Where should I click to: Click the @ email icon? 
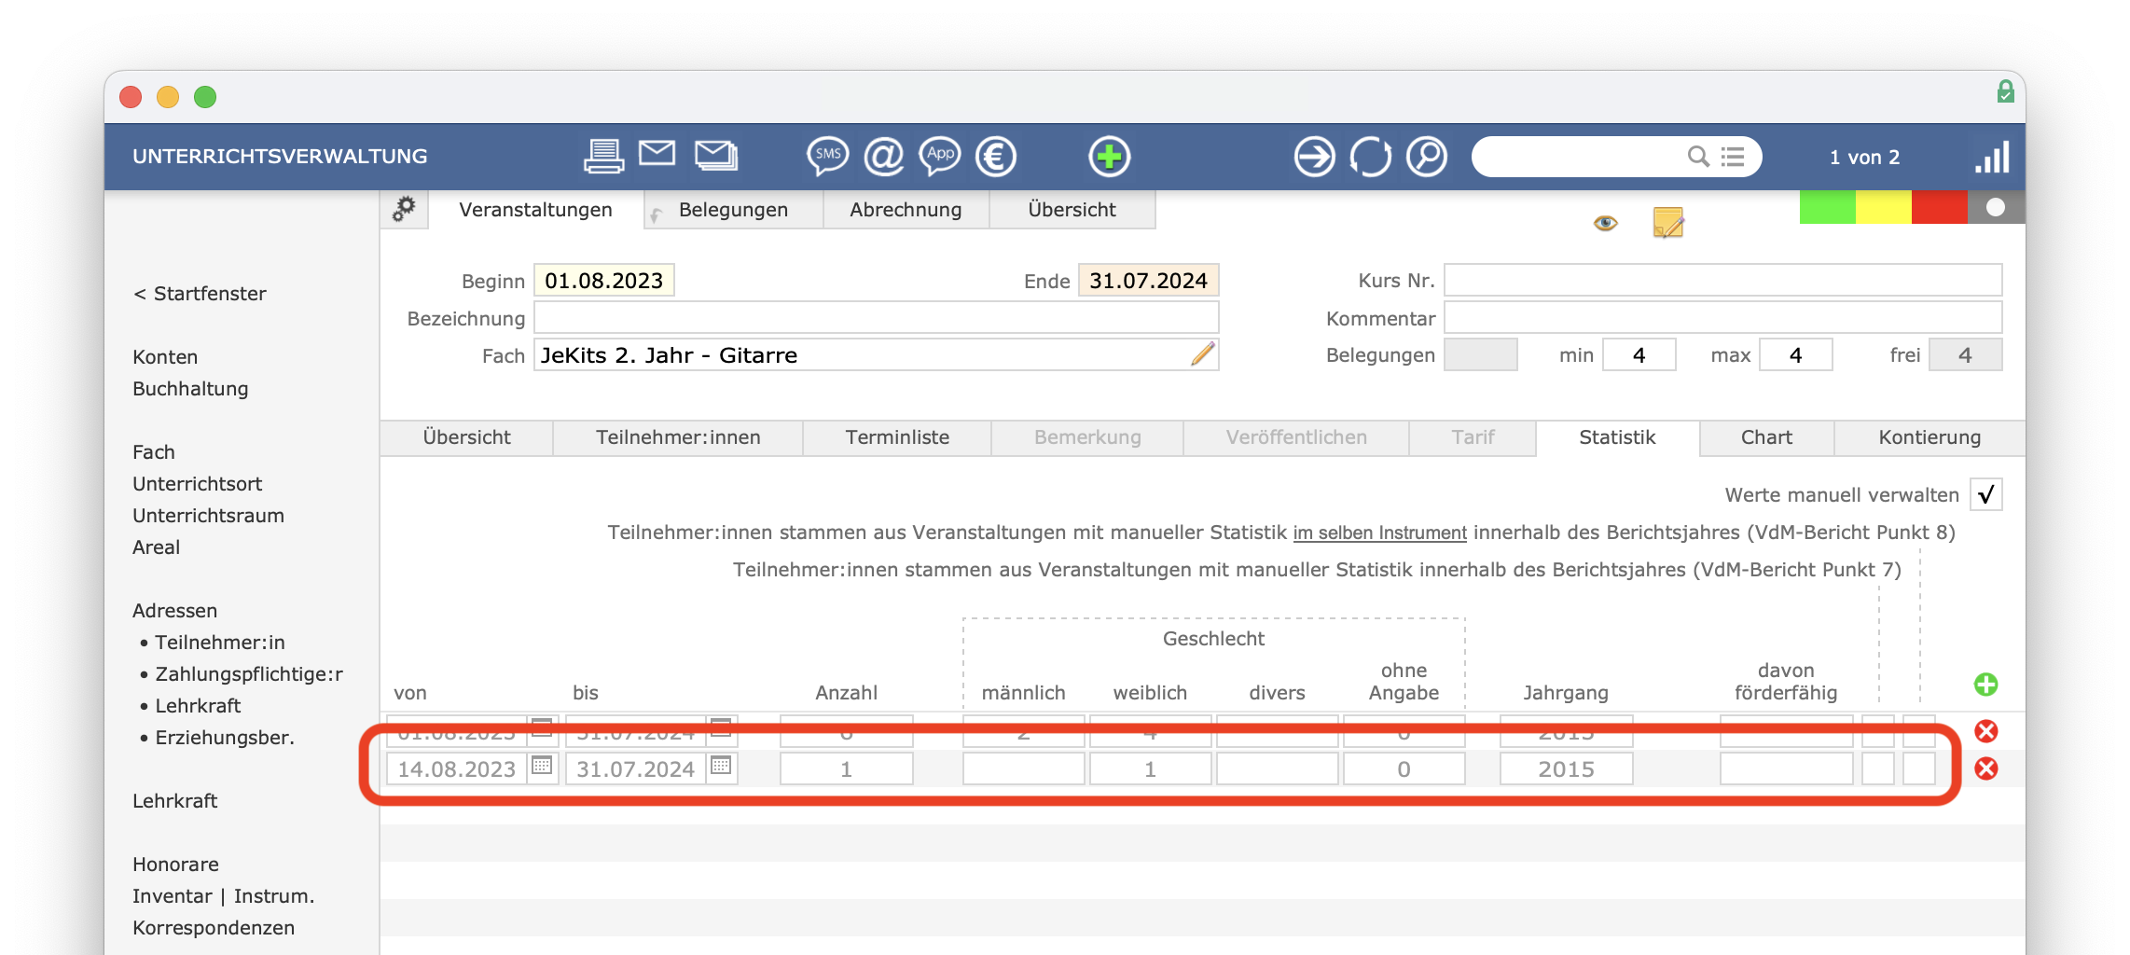pos(883,156)
